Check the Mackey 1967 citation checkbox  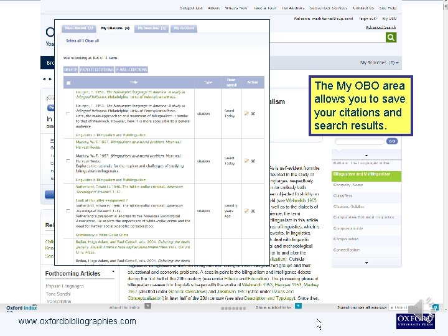68,161
